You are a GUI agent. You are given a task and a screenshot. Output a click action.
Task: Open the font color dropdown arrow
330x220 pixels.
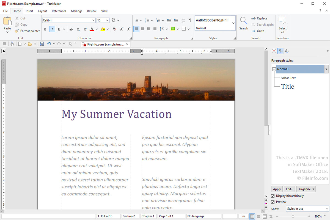coord(97,29)
